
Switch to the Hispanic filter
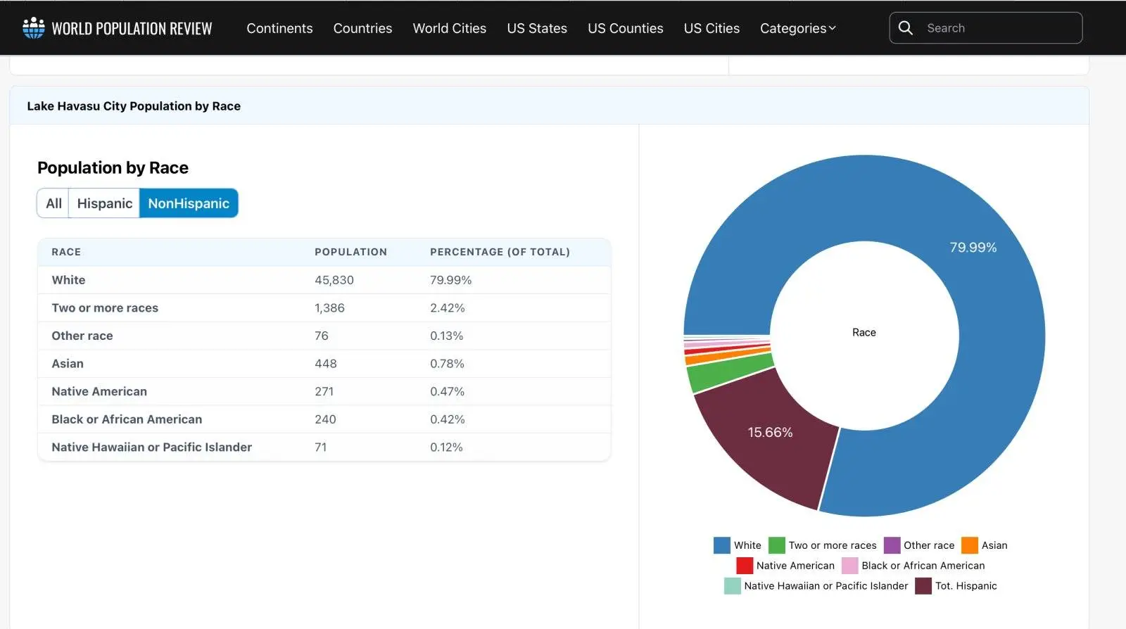(x=104, y=203)
